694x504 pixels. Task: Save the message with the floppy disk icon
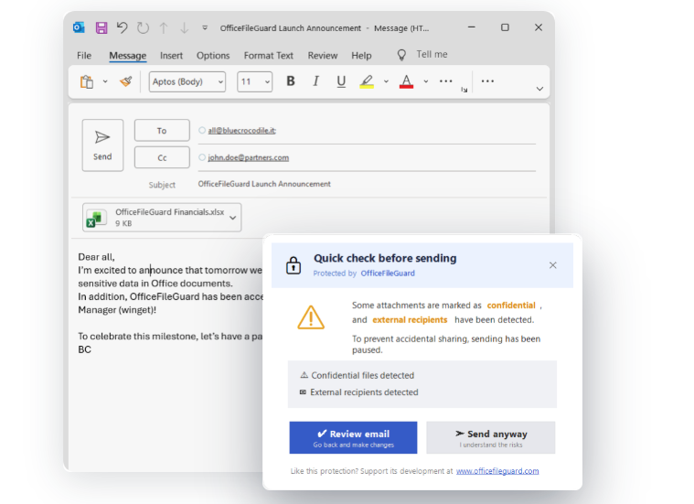(101, 28)
